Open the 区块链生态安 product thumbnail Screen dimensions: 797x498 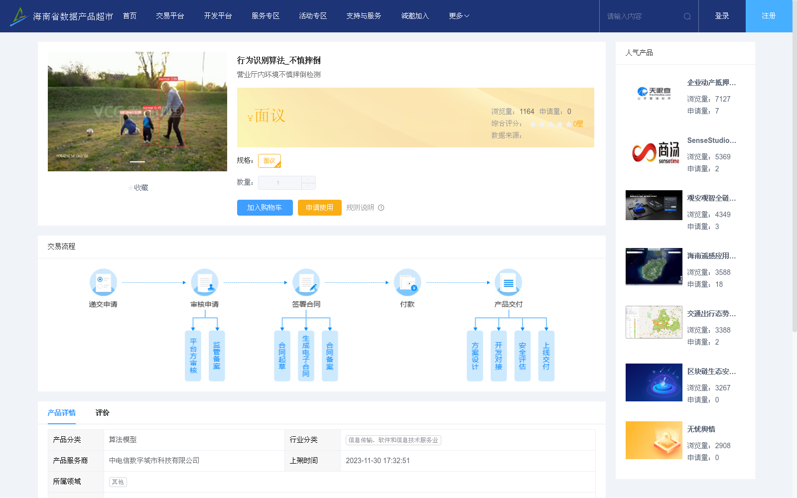click(x=654, y=382)
